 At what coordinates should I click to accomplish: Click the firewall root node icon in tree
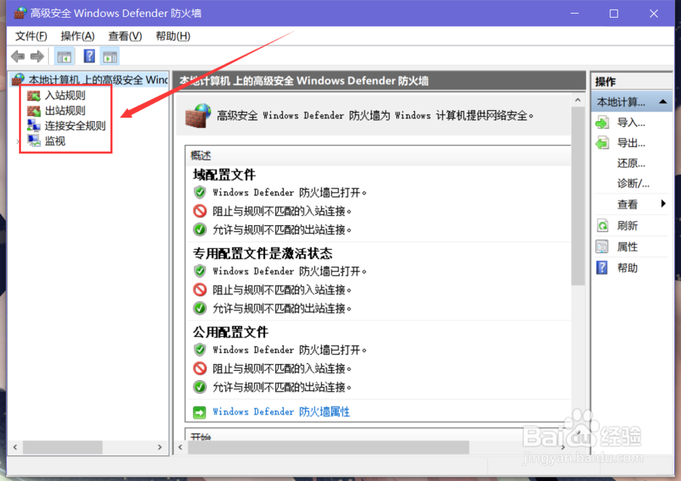point(18,80)
